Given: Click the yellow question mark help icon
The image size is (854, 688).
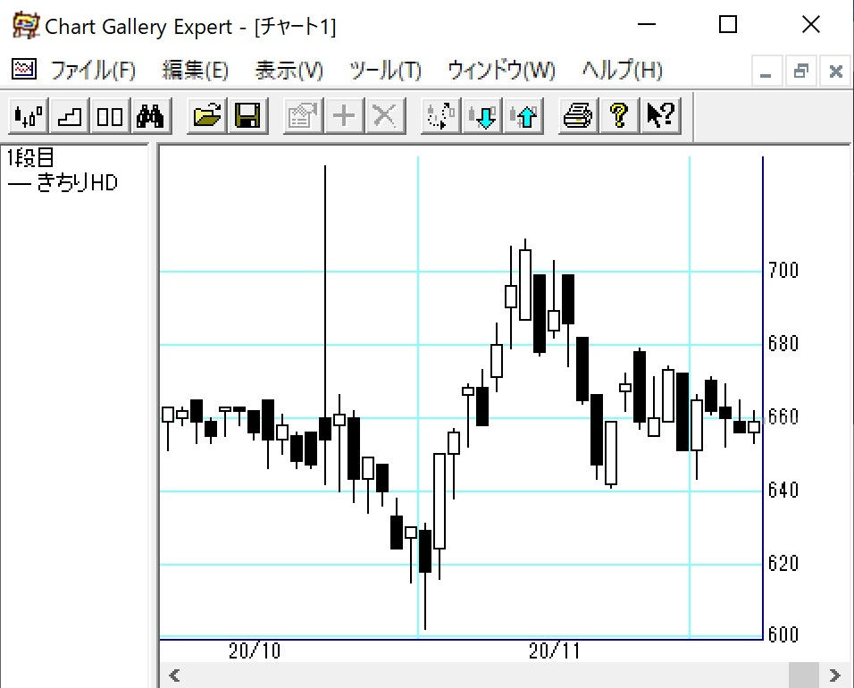Looking at the screenshot, I should (x=618, y=116).
